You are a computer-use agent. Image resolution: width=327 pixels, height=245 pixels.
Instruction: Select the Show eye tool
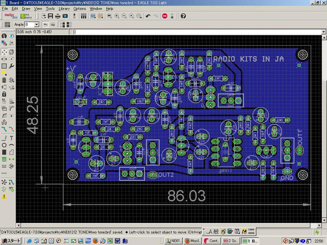point(11,36)
